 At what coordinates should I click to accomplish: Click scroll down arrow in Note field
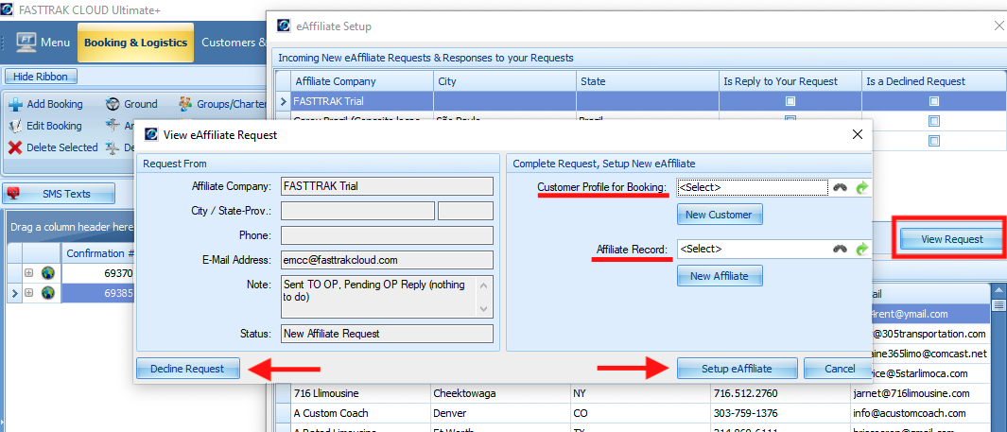[x=485, y=309]
